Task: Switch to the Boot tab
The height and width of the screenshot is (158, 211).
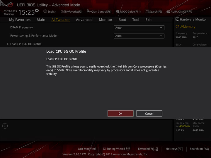Action: (x=122, y=20)
